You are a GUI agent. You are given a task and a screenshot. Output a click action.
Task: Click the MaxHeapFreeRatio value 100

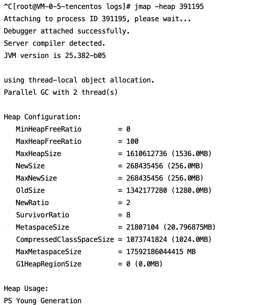click(132, 142)
